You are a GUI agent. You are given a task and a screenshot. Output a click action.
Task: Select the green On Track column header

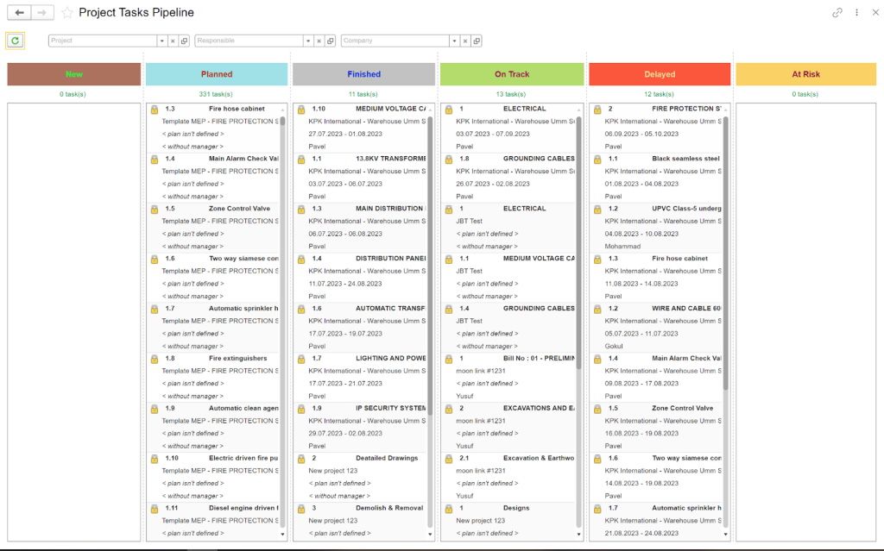click(512, 74)
